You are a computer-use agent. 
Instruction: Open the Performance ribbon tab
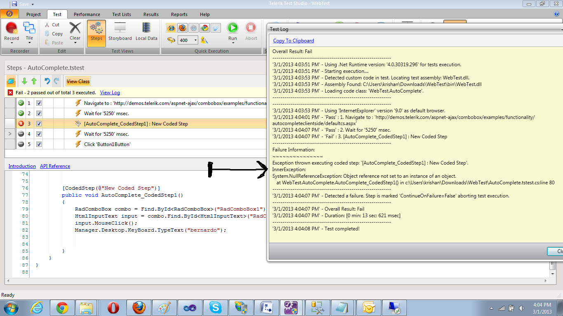coord(87,14)
